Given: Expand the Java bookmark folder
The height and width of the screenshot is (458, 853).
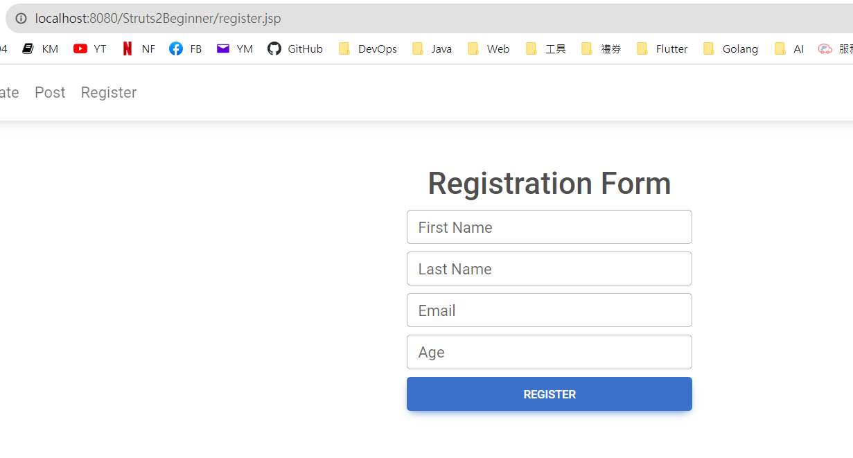Looking at the screenshot, I should [432, 49].
